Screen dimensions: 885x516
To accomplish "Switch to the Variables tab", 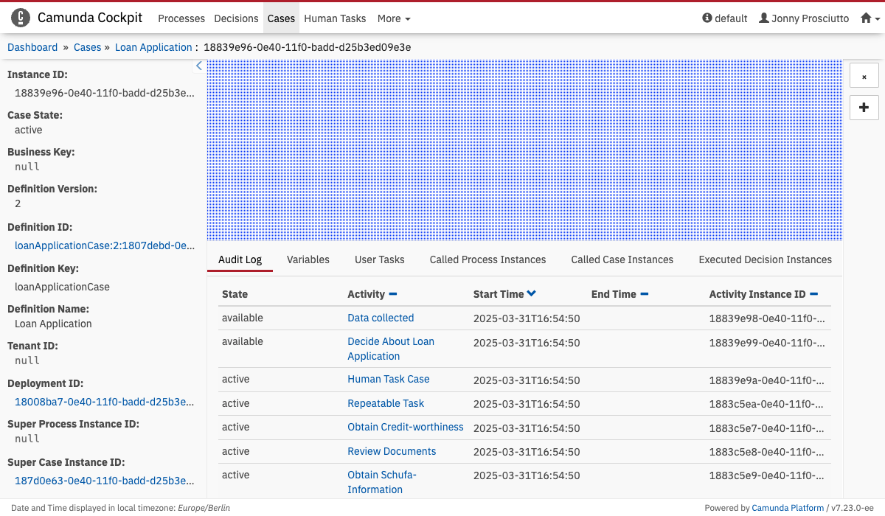I will 308,259.
